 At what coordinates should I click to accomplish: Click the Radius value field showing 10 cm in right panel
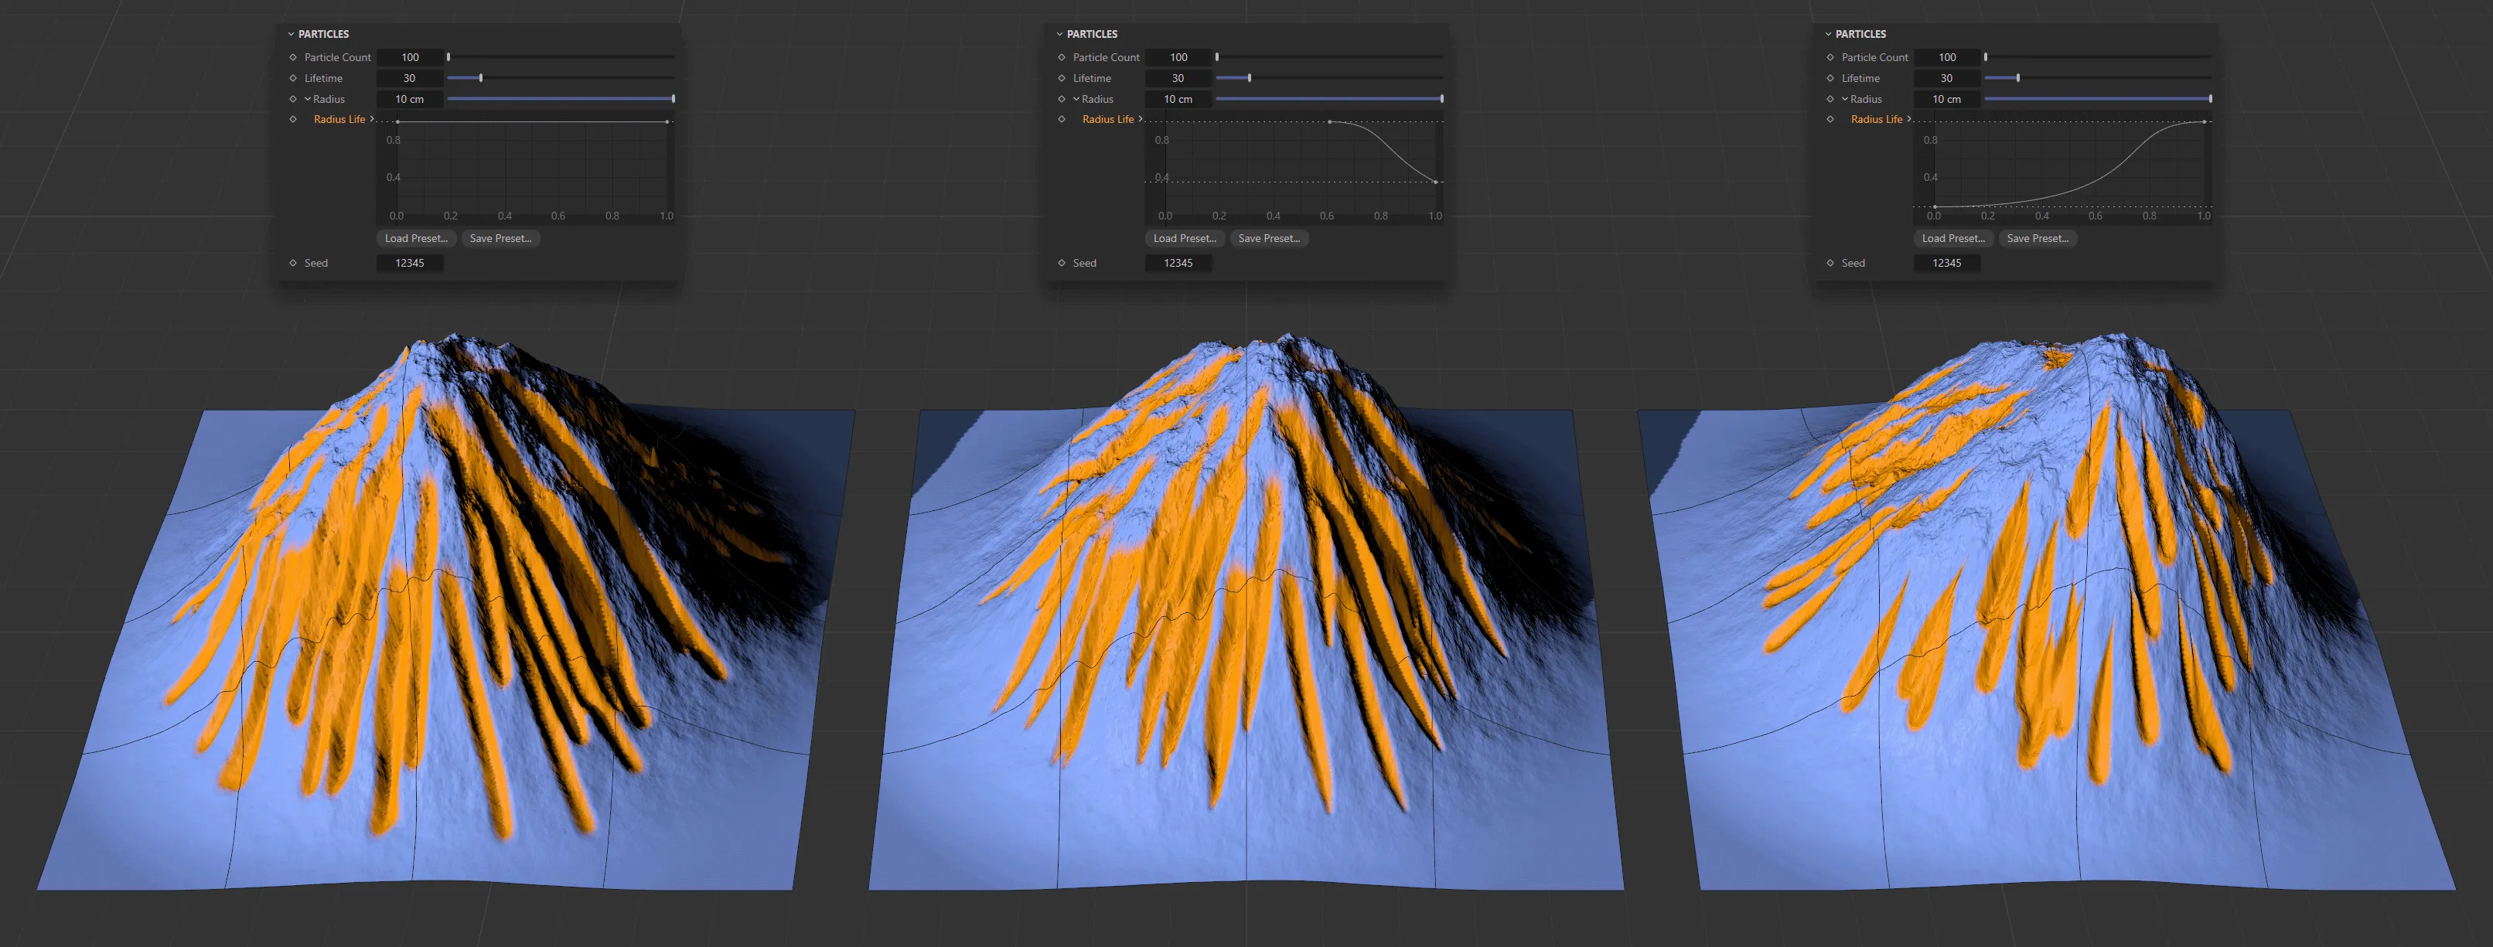click(1946, 99)
